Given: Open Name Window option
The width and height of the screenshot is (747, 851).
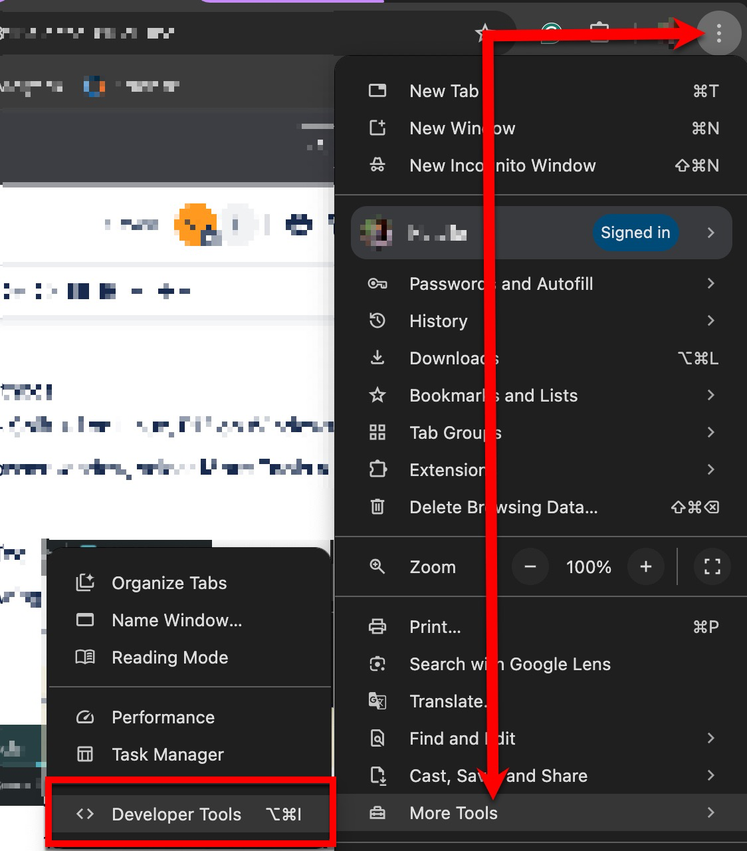Looking at the screenshot, I should [176, 620].
